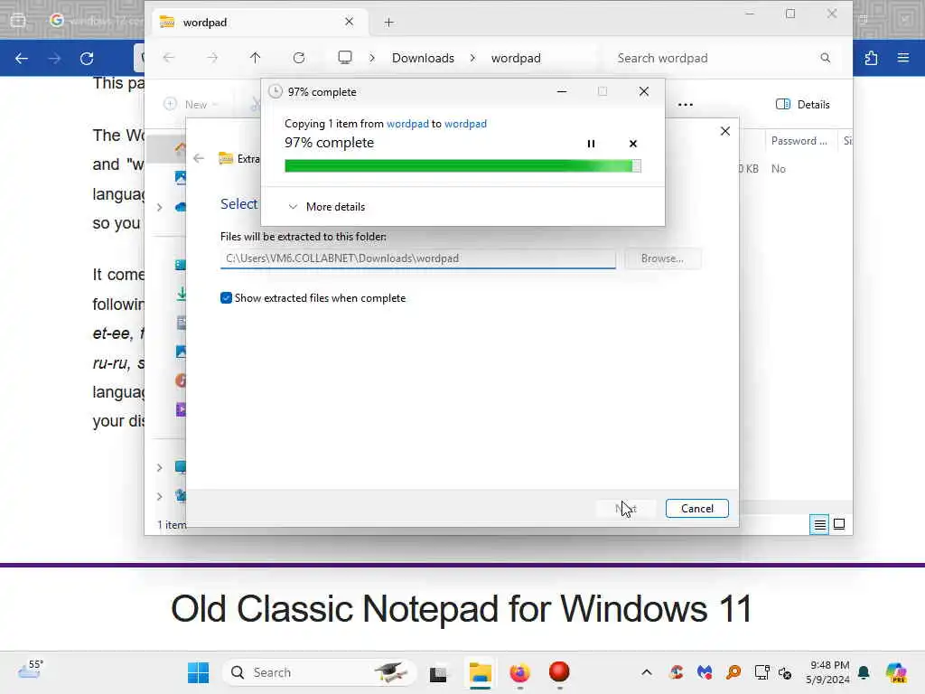
Task: Open the Windows Start menu
Action: click(x=198, y=672)
